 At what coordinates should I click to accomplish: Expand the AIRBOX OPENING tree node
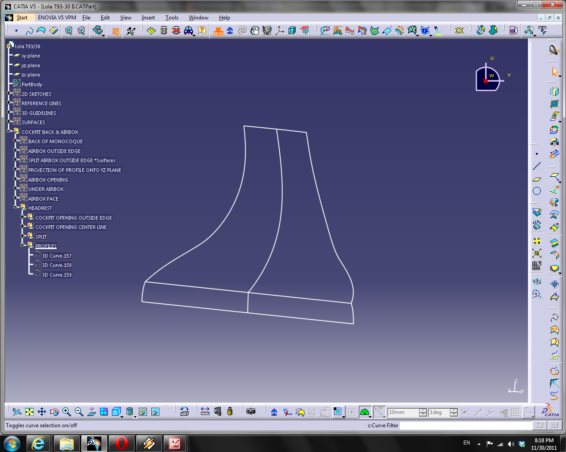(x=15, y=179)
